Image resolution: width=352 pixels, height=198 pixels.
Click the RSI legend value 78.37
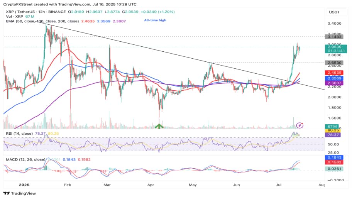(x=41, y=134)
